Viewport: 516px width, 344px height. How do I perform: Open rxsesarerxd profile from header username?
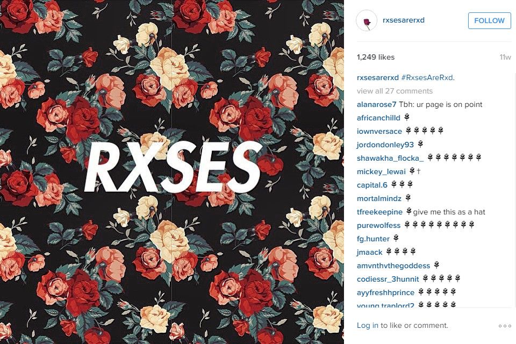pos(404,20)
